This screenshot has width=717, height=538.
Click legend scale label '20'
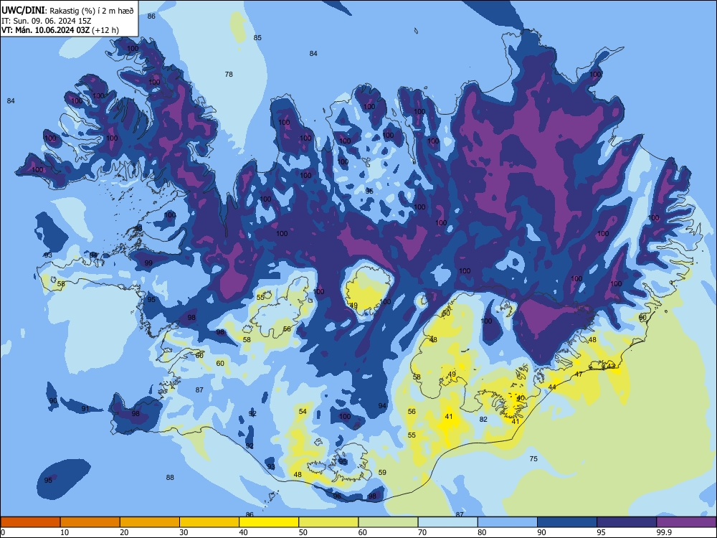coord(124,532)
